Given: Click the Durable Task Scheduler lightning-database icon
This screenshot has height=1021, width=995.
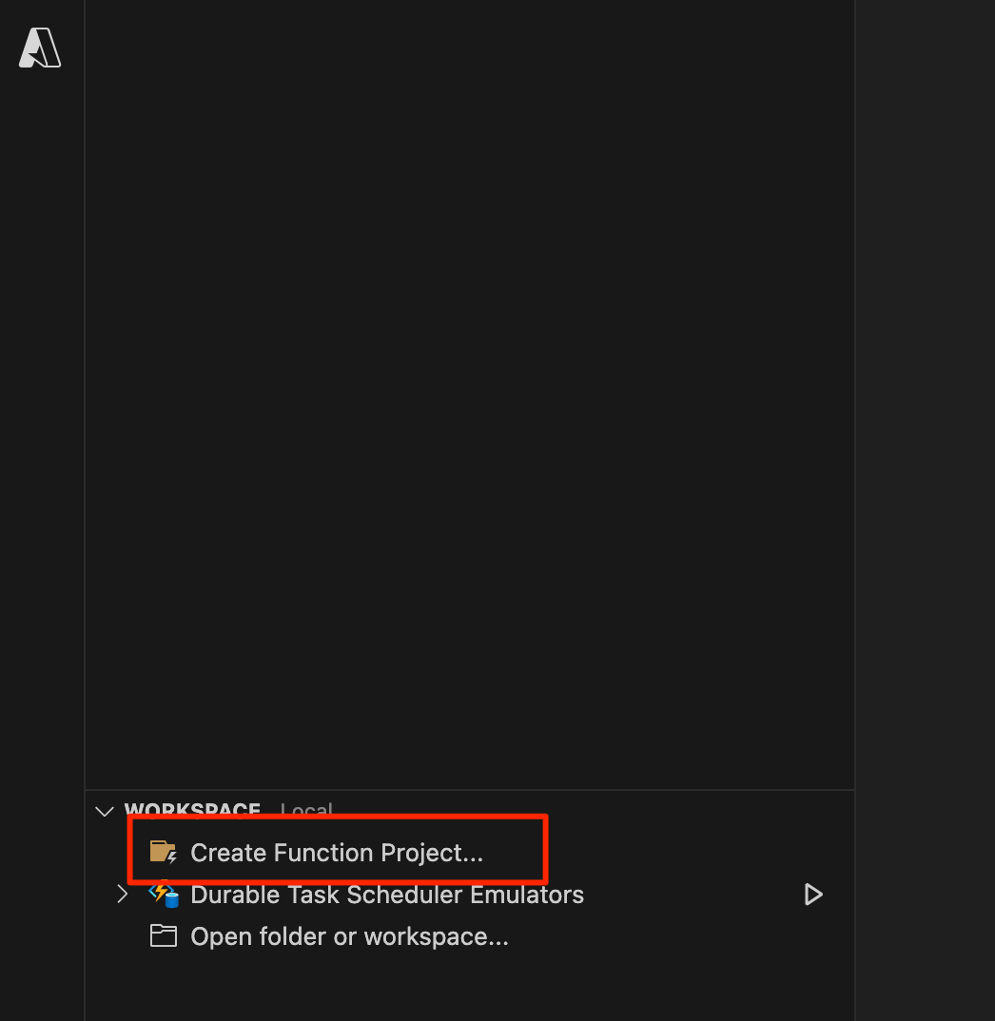Looking at the screenshot, I should click(x=164, y=894).
